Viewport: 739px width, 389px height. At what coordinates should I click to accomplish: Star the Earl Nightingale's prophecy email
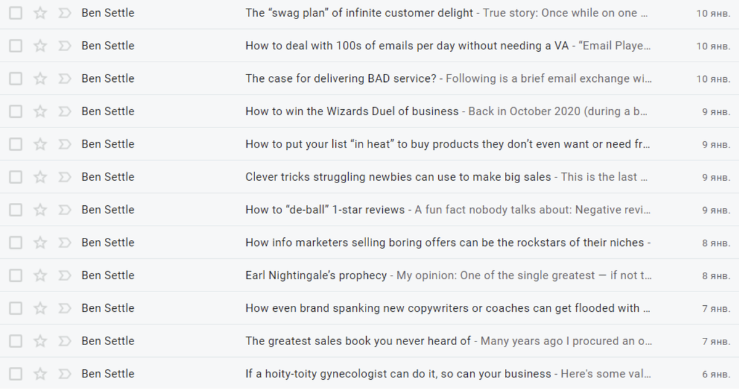pos(40,275)
